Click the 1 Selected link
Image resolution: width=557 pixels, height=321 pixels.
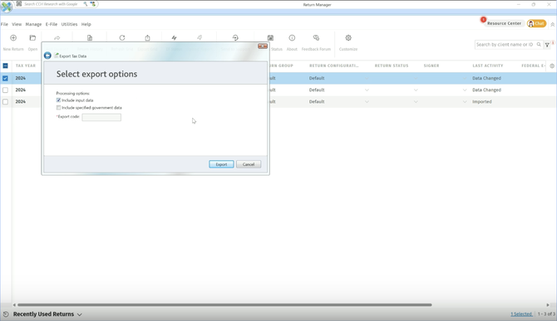[521, 314]
